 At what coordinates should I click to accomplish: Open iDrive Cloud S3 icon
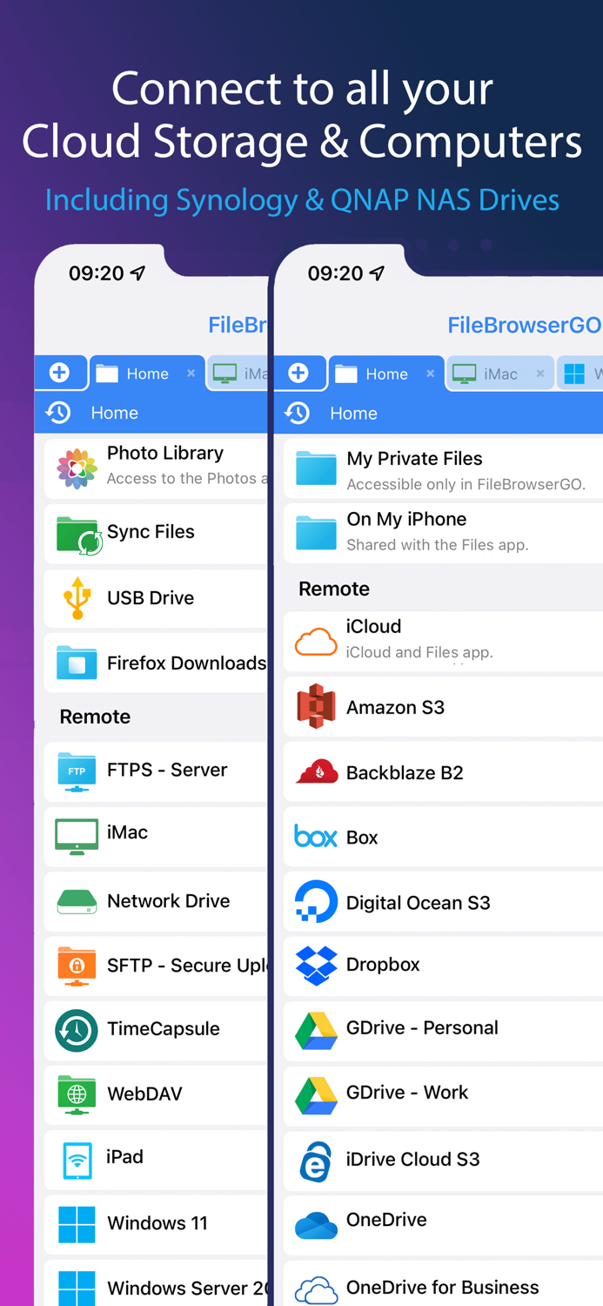[315, 1161]
